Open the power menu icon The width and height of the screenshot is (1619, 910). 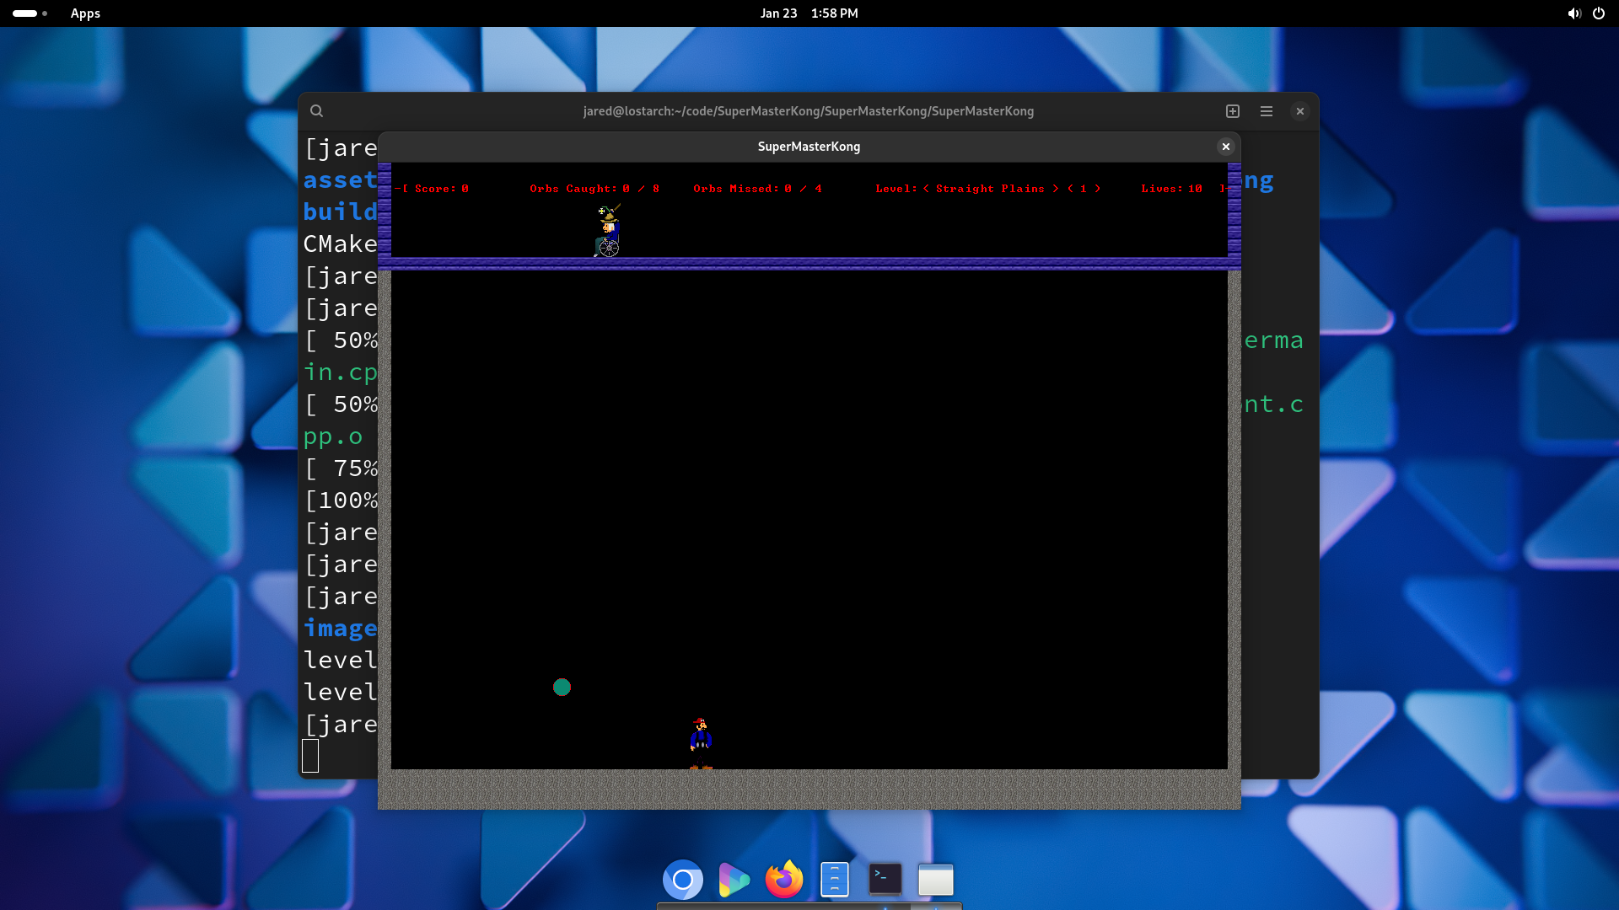[1599, 13]
